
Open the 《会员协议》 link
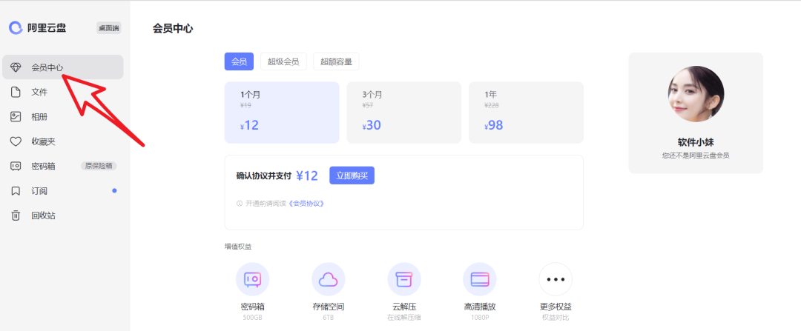click(x=306, y=203)
